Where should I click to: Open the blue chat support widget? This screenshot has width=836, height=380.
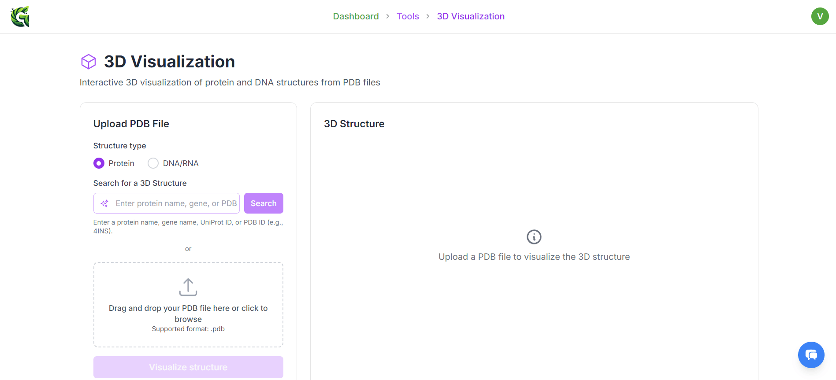click(x=811, y=354)
